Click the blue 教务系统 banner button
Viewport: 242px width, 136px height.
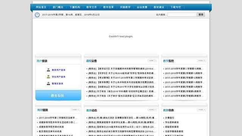click(58, 95)
